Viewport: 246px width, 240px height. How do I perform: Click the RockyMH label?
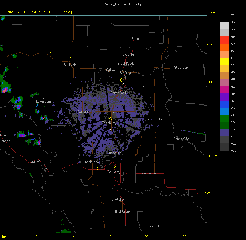pyautogui.click(x=70, y=65)
